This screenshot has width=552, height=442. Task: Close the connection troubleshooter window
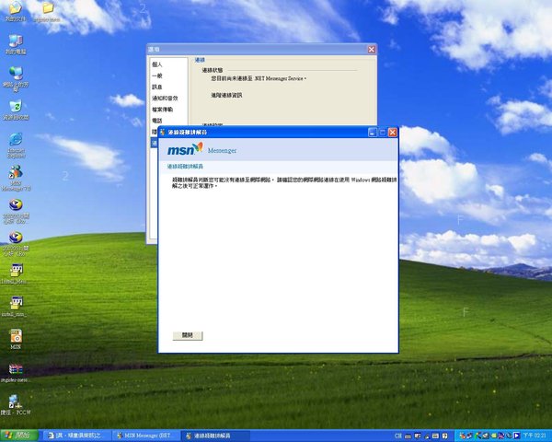tap(393, 133)
